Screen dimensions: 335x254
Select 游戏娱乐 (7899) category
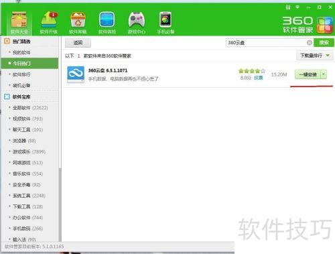[29, 151]
